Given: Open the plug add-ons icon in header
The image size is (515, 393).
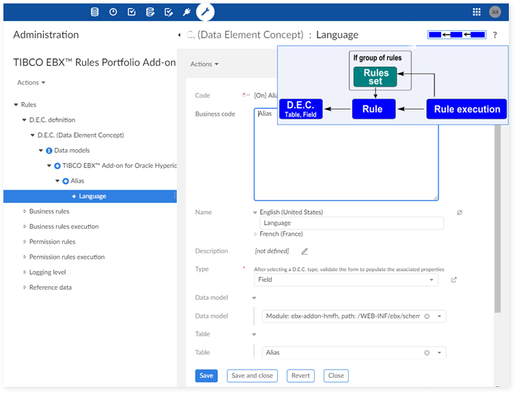Looking at the screenshot, I should pyautogui.click(x=187, y=12).
